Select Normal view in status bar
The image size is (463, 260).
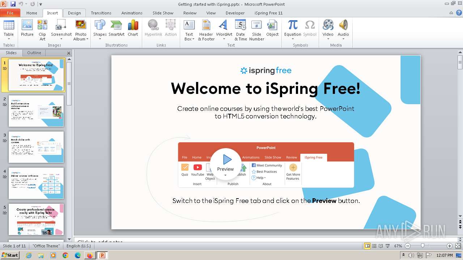pos(368,246)
